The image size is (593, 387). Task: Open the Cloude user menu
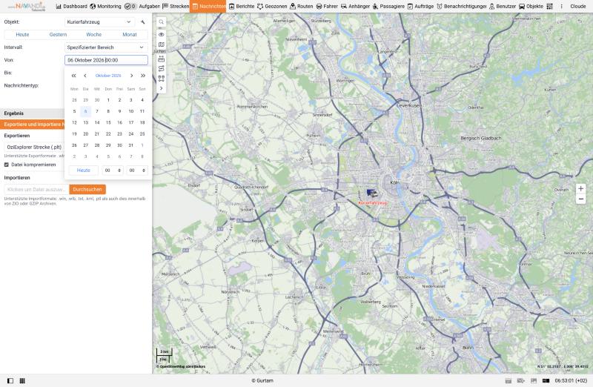(578, 7)
